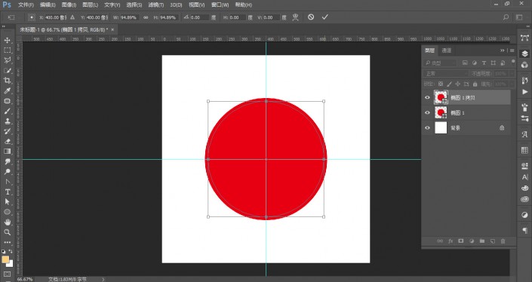
Task: Click the delete layer trash icon
Action: coord(503,241)
